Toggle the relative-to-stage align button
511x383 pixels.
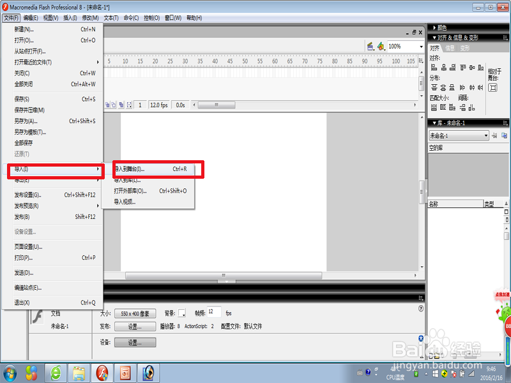492,87
